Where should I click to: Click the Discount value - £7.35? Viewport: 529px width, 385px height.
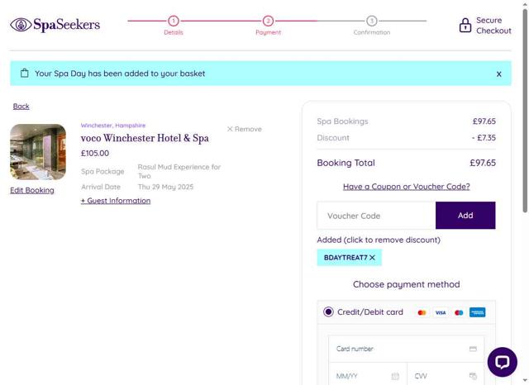484,137
